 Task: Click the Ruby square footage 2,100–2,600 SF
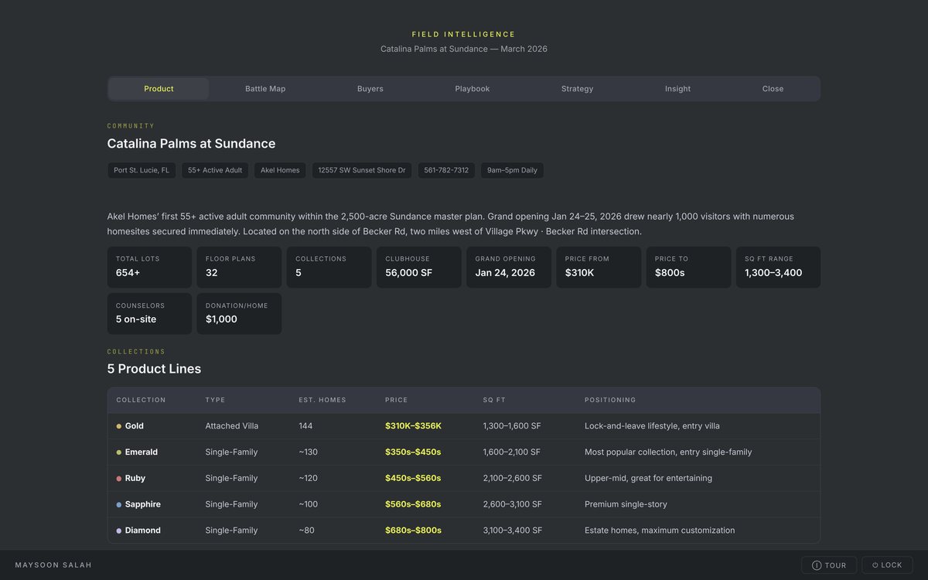coord(513,479)
